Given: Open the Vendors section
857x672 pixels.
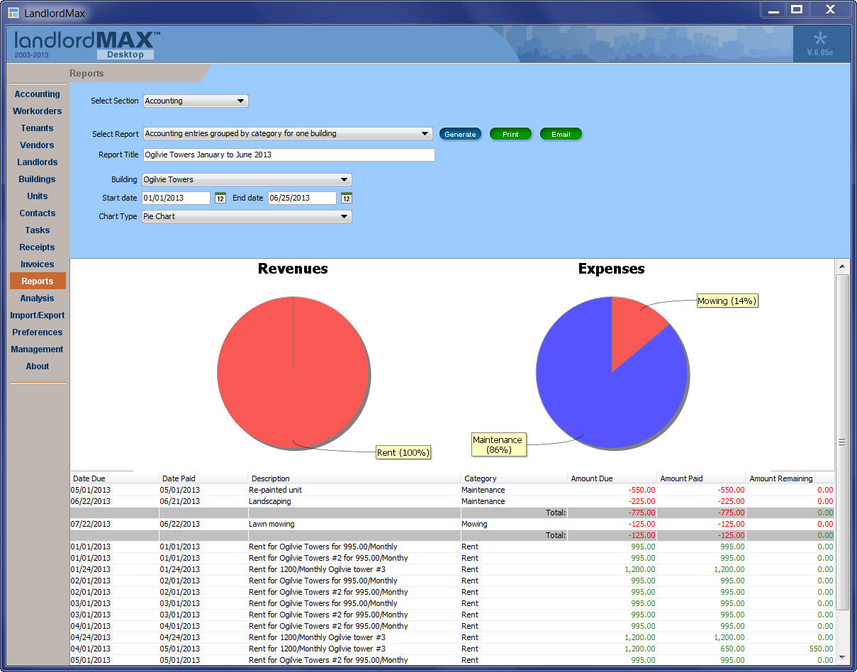Looking at the screenshot, I should point(38,145).
